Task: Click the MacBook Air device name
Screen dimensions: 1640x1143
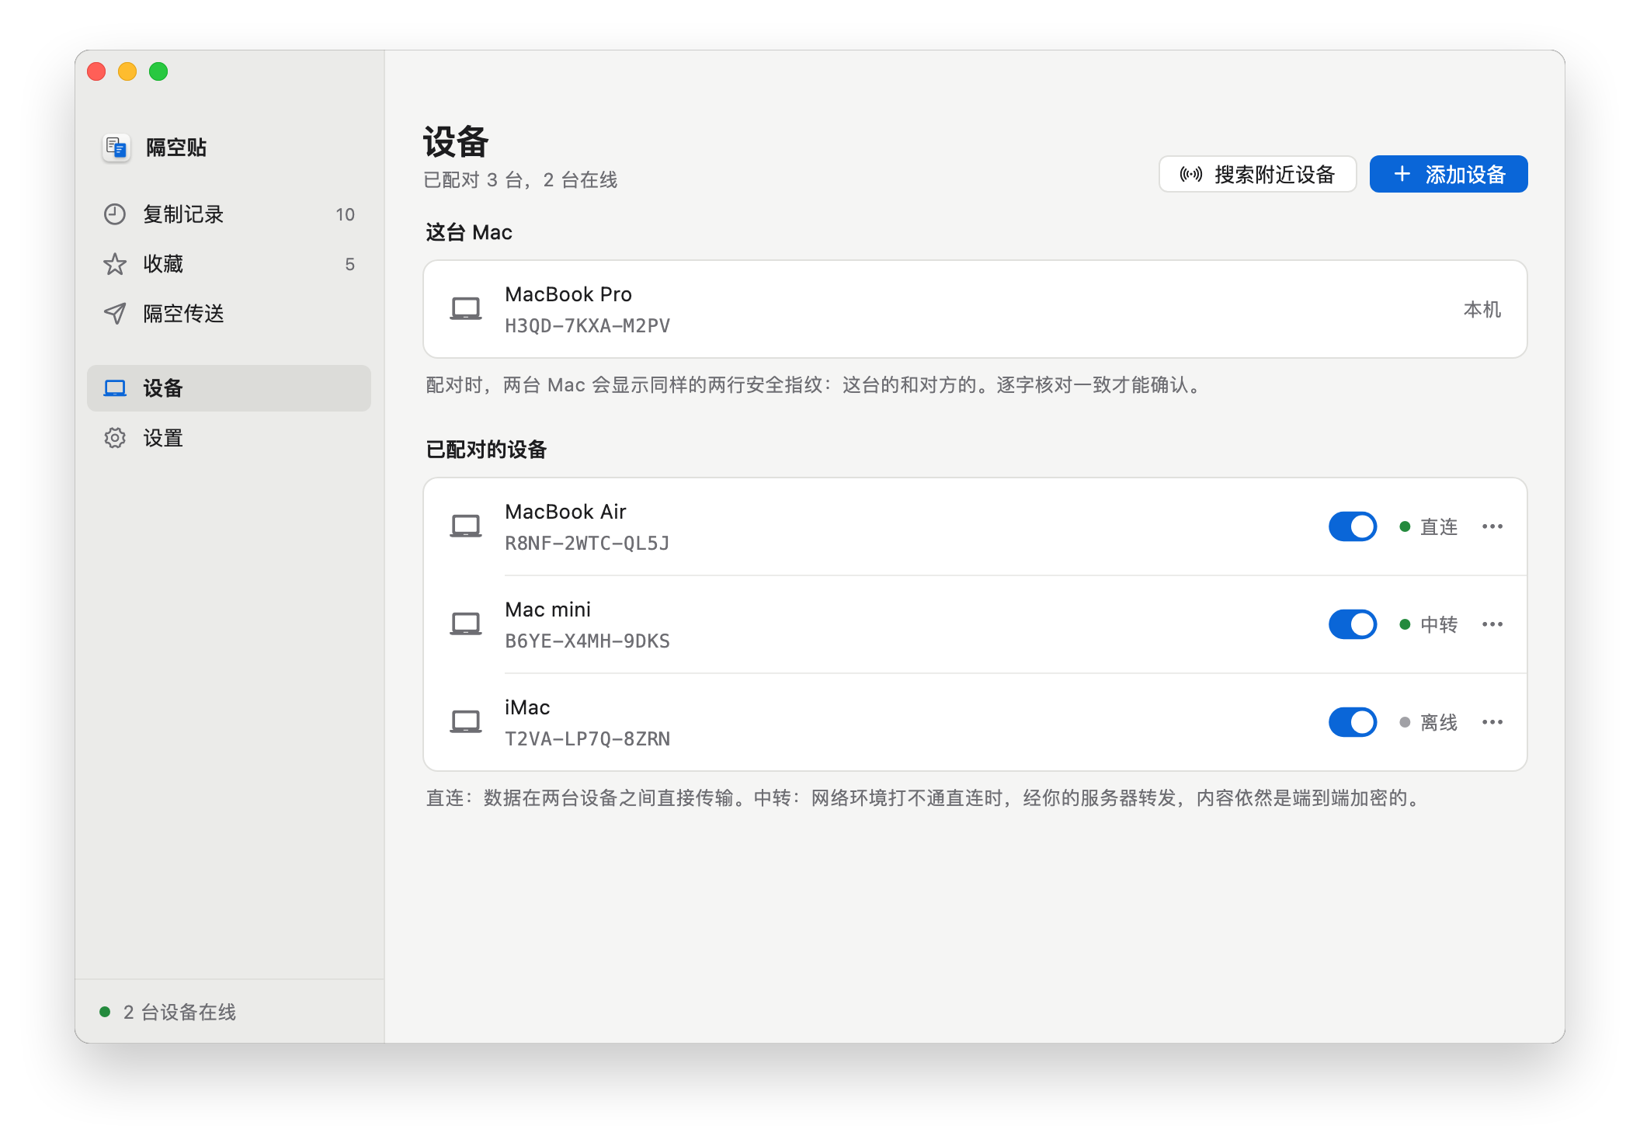Action: 565,512
